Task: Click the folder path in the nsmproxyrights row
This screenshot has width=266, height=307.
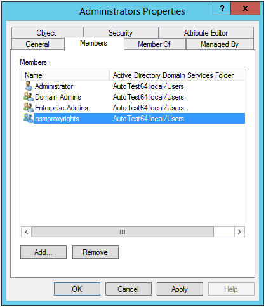Action: pos(149,119)
